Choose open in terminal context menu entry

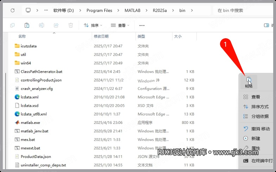point(258,161)
